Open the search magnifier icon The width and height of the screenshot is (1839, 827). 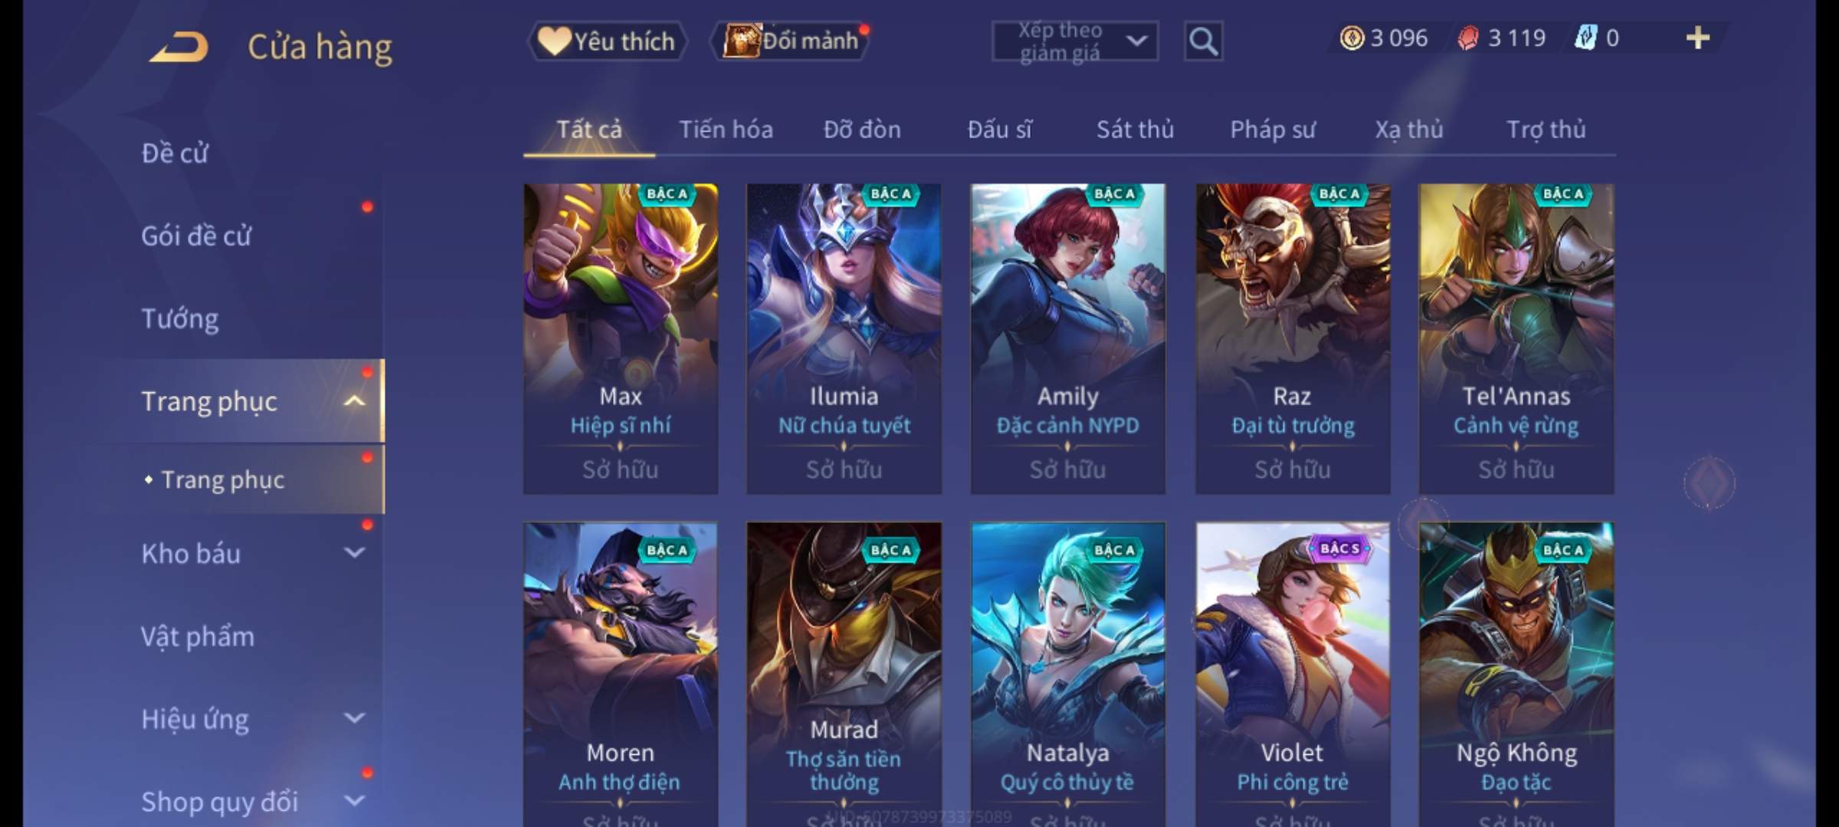(1203, 41)
